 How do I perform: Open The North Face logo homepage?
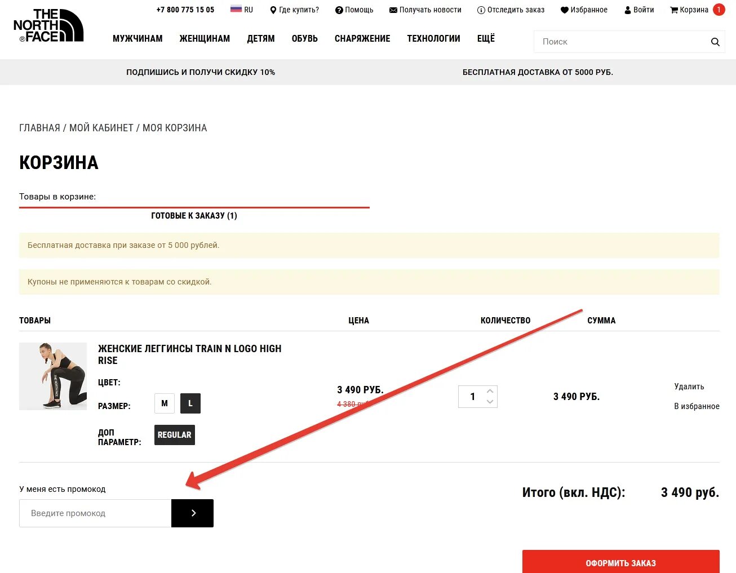pos(48,25)
